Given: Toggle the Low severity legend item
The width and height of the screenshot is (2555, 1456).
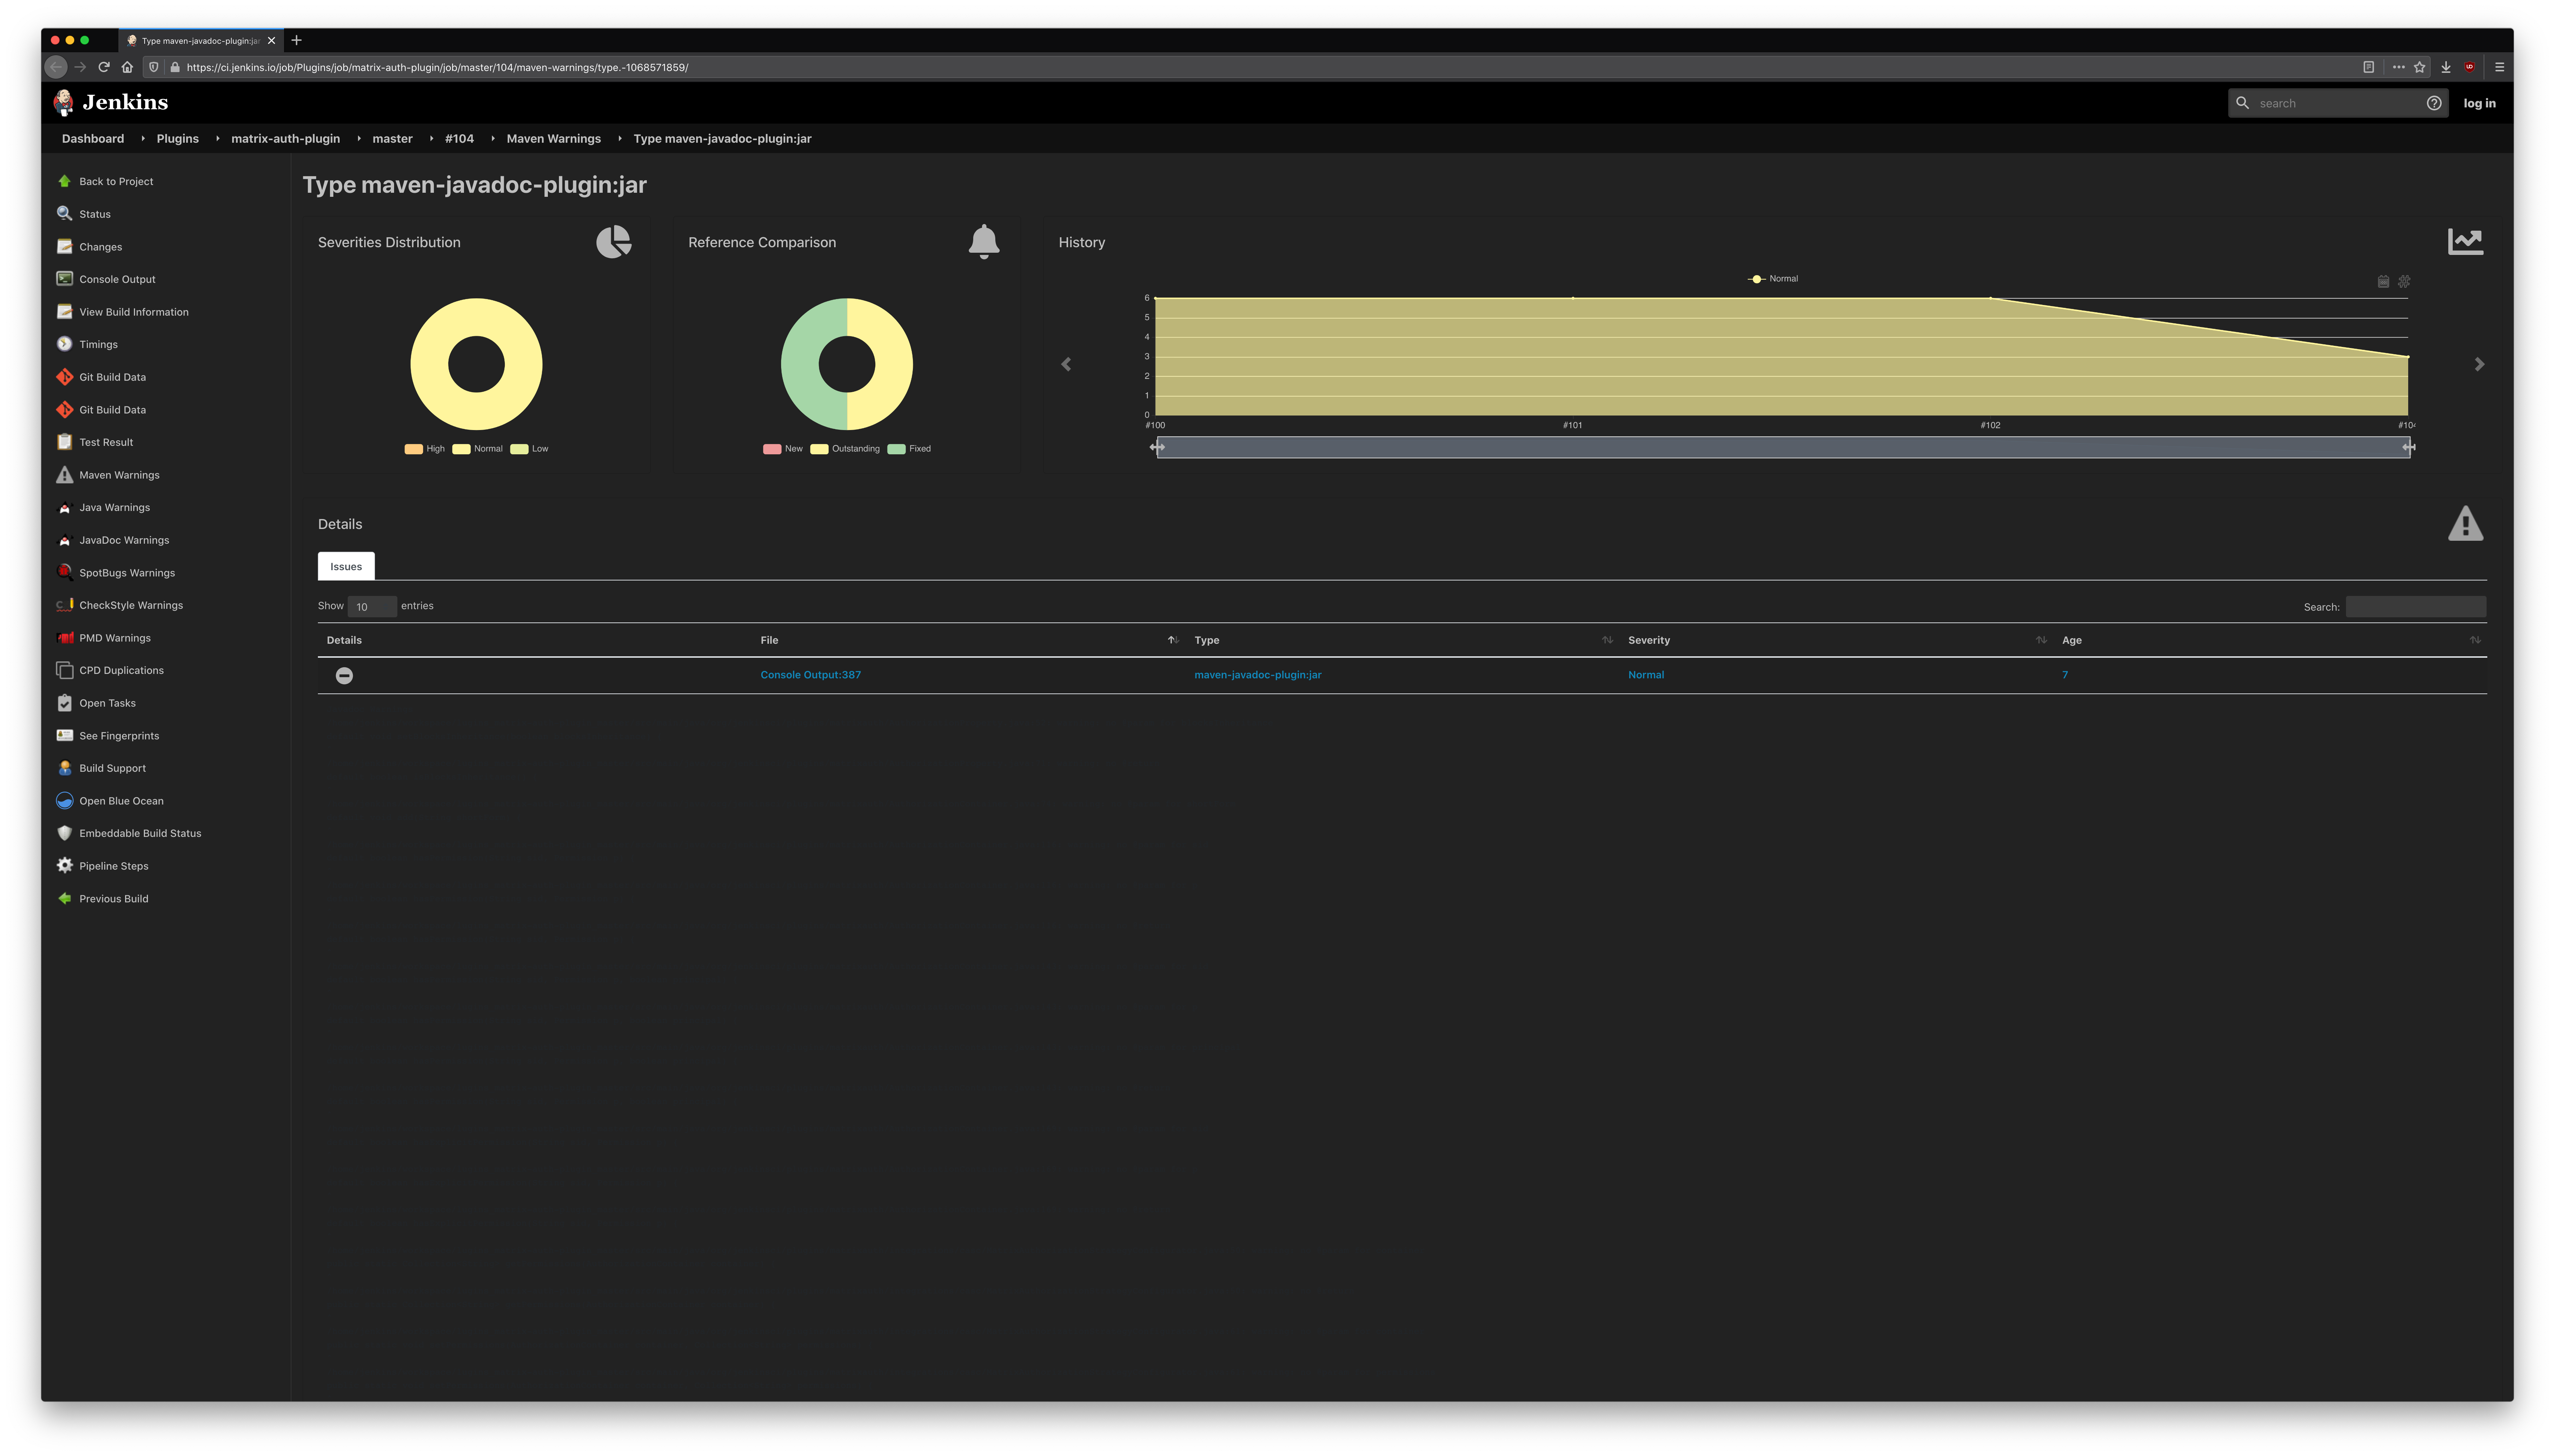Looking at the screenshot, I should click(529, 449).
